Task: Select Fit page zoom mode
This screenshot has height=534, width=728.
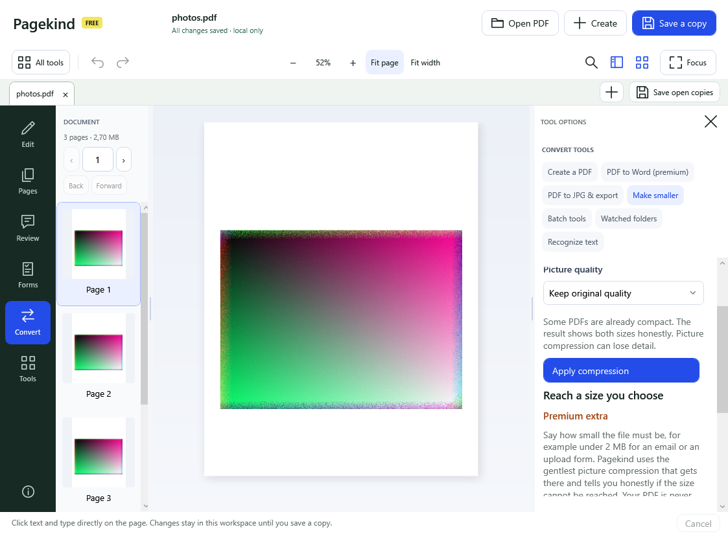Action: pos(384,63)
